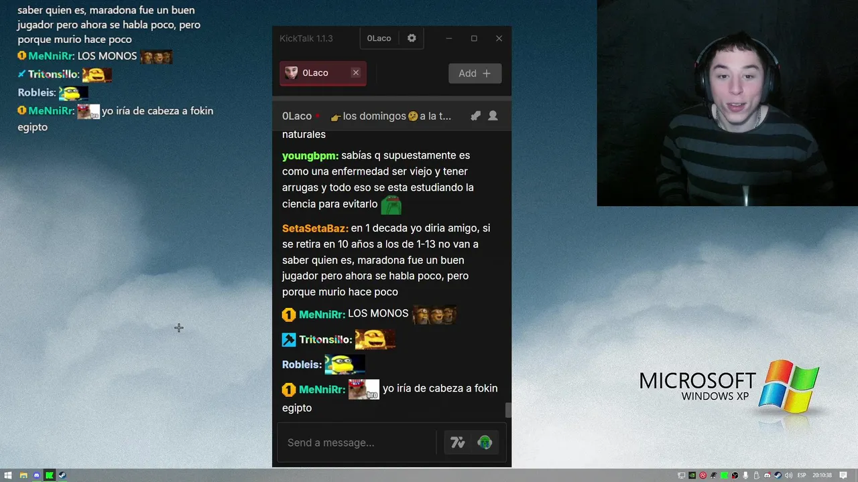Click username SetaSetaBaz in chat
The image size is (858, 482).
pyautogui.click(x=315, y=228)
